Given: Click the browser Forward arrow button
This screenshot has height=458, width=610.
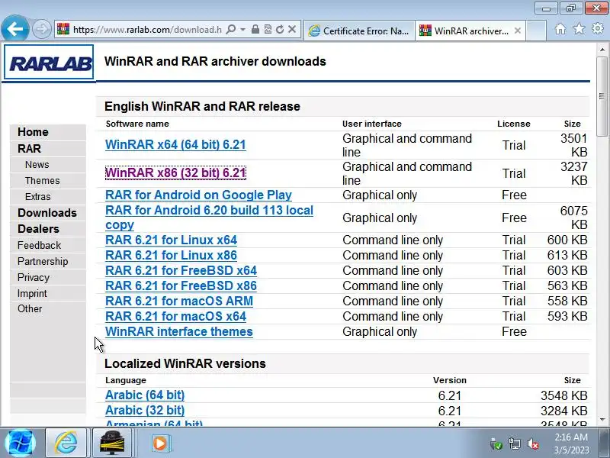Looking at the screenshot, I should tap(41, 29).
